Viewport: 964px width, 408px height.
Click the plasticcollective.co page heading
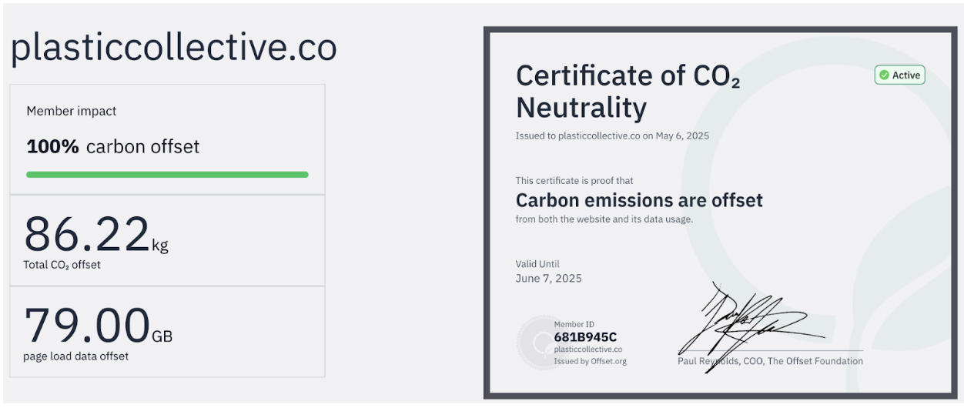pyautogui.click(x=173, y=48)
